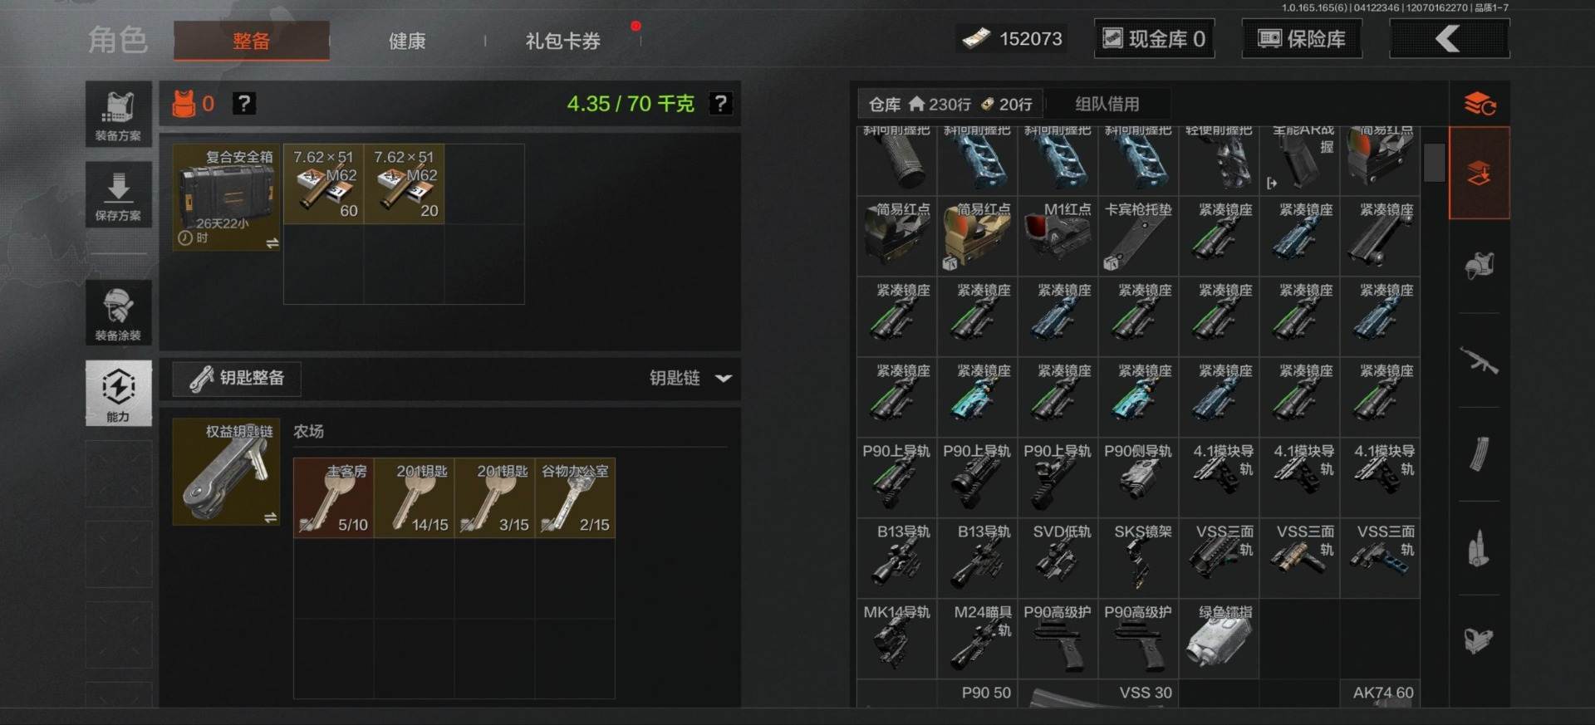Click the 现金库 button
The width and height of the screenshot is (1595, 725).
tap(1154, 39)
